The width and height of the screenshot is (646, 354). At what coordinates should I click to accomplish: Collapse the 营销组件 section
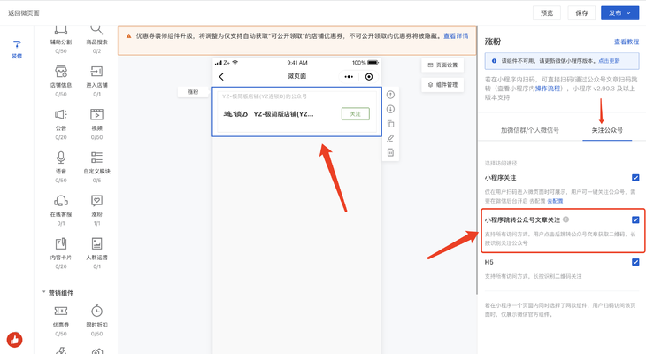tap(58, 293)
